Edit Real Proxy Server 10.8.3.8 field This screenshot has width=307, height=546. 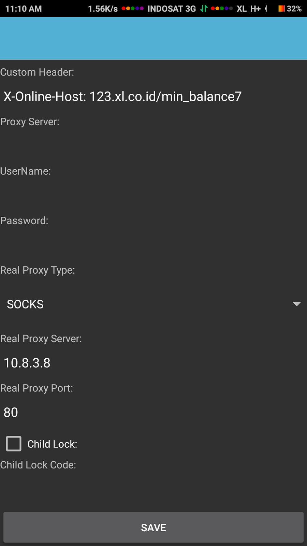point(153,363)
